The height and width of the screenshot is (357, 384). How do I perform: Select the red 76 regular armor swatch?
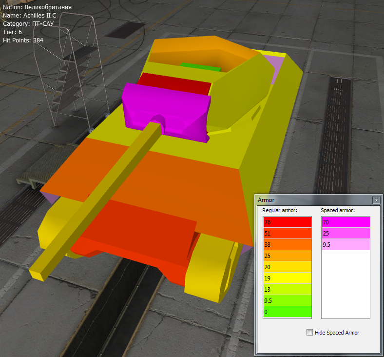click(x=287, y=222)
